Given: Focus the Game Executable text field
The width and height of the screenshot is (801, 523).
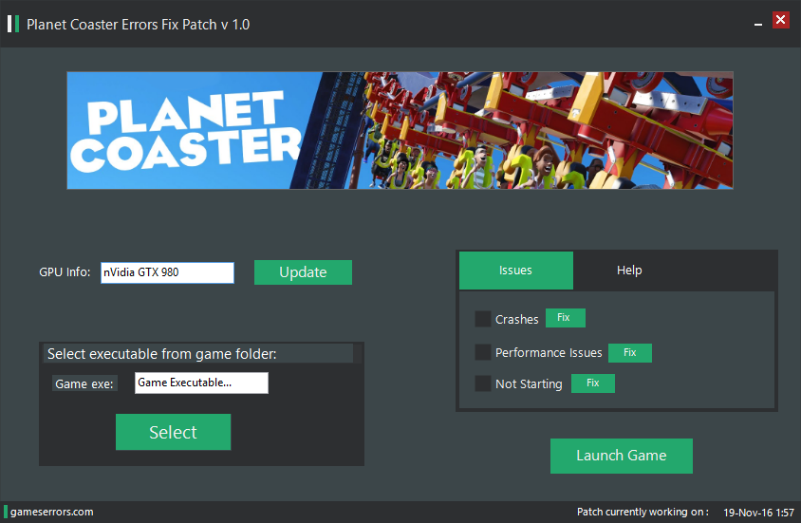Looking at the screenshot, I should 201,383.
